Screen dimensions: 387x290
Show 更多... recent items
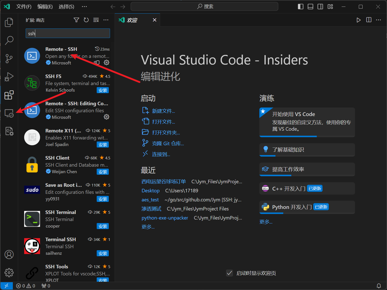pyautogui.click(x=148, y=227)
